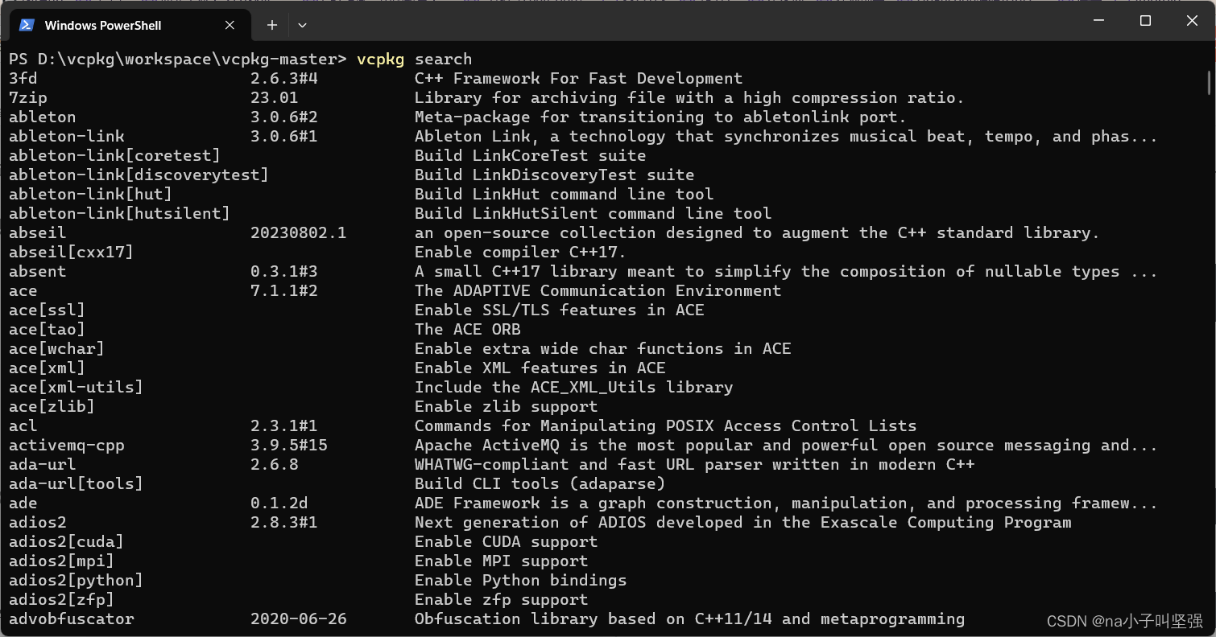Click activemq-cpp version '3.9.5#15'
The height and width of the screenshot is (637, 1216).
pos(289,445)
